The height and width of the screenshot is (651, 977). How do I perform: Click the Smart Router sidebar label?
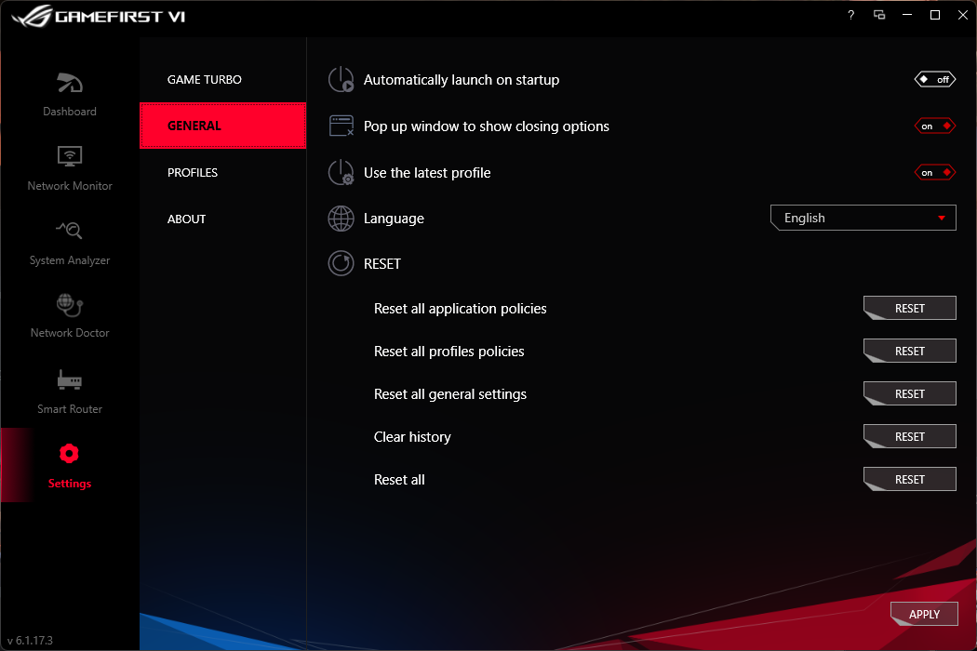(x=70, y=408)
